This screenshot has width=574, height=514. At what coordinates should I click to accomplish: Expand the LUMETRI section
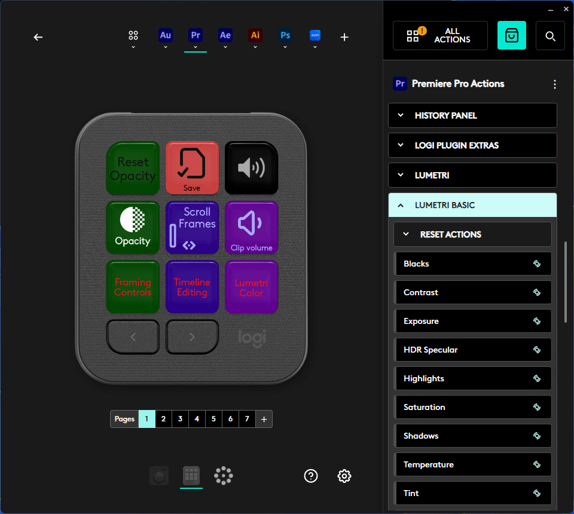pyautogui.click(x=472, y=175)
